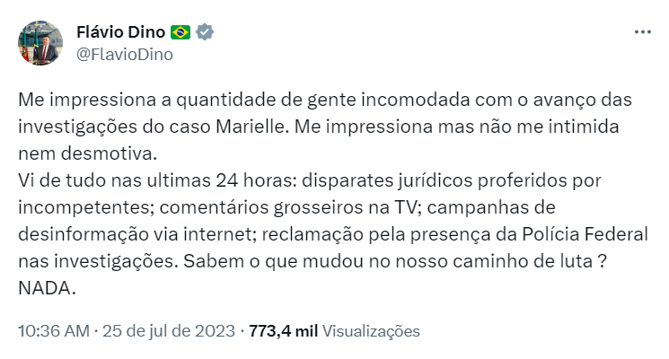The height and width of the screenshot is (359, 669).
Task: Click the 10:36 AM timestamp
Action: pyautogui.click(x=53, y=330)
